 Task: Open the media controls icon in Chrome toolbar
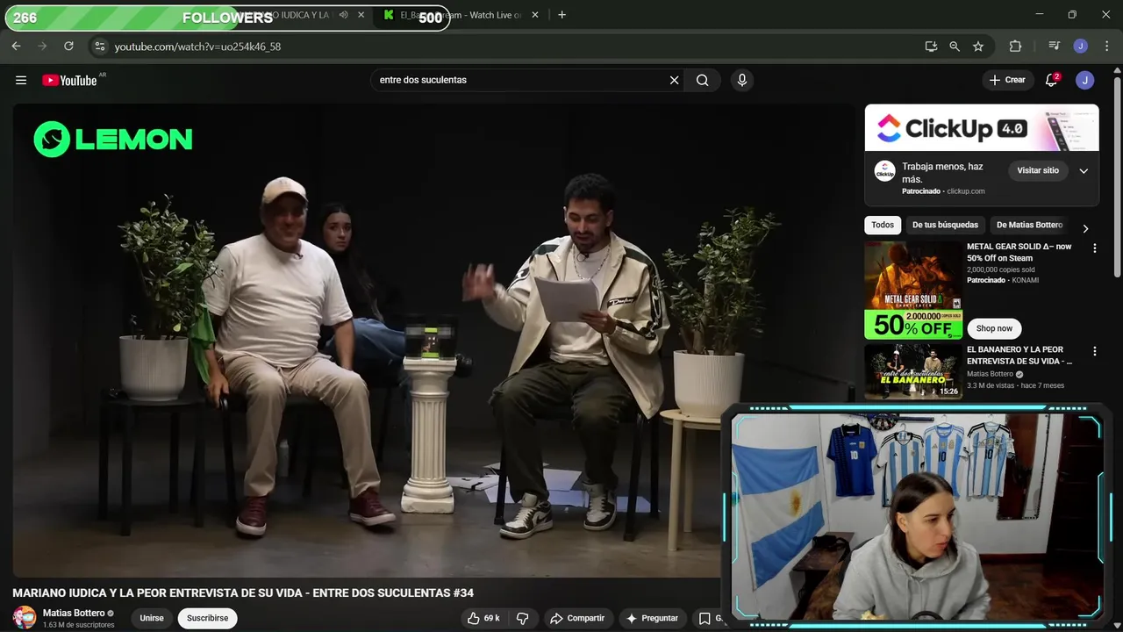[1054, 46]
